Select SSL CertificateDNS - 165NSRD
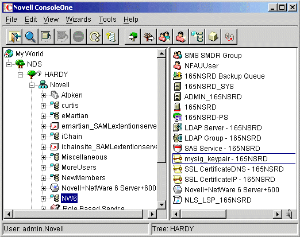This screenshot has height=237, width=300. pos(228,169)
